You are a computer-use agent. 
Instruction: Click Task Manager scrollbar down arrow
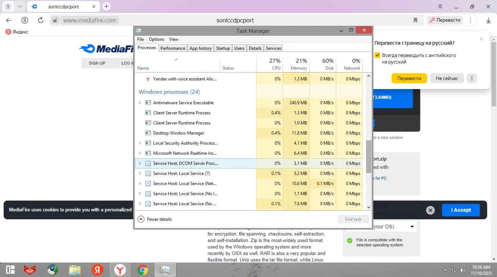click(x=368, y=207)
